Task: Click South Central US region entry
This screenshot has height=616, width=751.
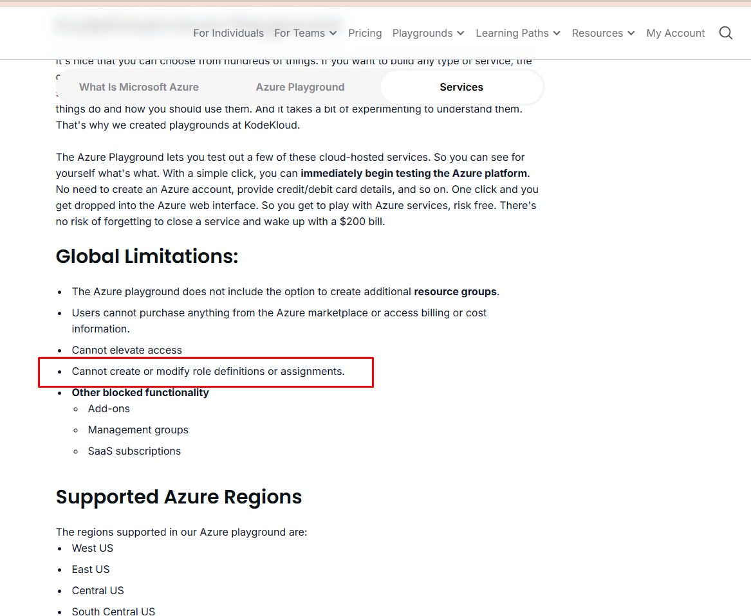Action: pyautogui.click(x=113, y=611)
